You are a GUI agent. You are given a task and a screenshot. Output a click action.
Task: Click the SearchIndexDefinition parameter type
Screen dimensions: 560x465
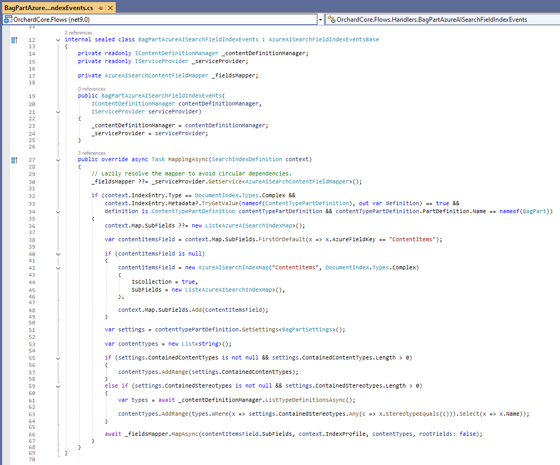pyautogui.click(x=247, y=160)
